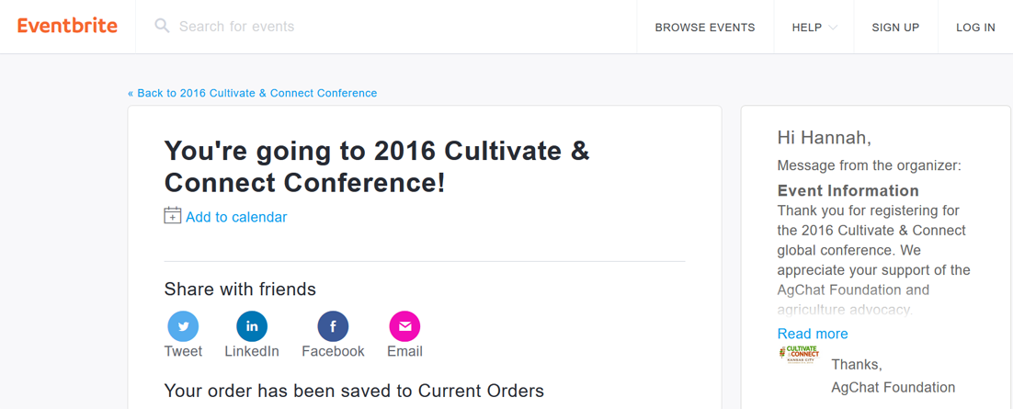
Task: Click the calendar plus icon
Action: click(173, 216)
